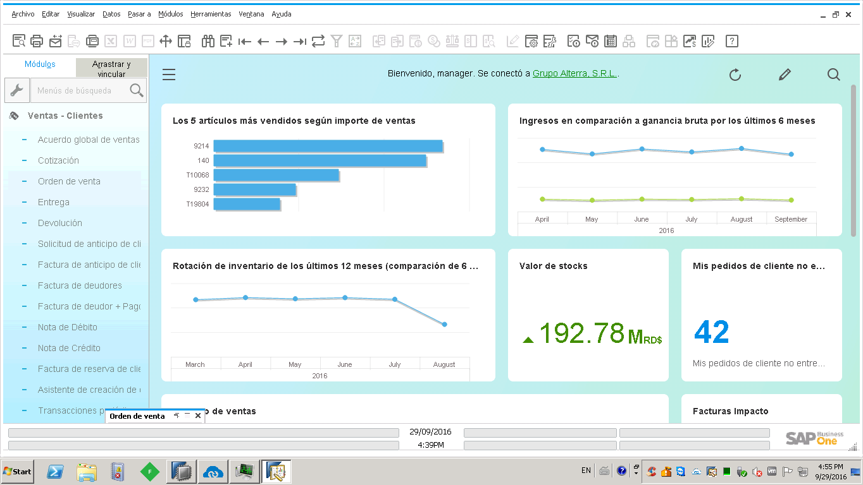Open Devolución menu entry

click(60, 223)
